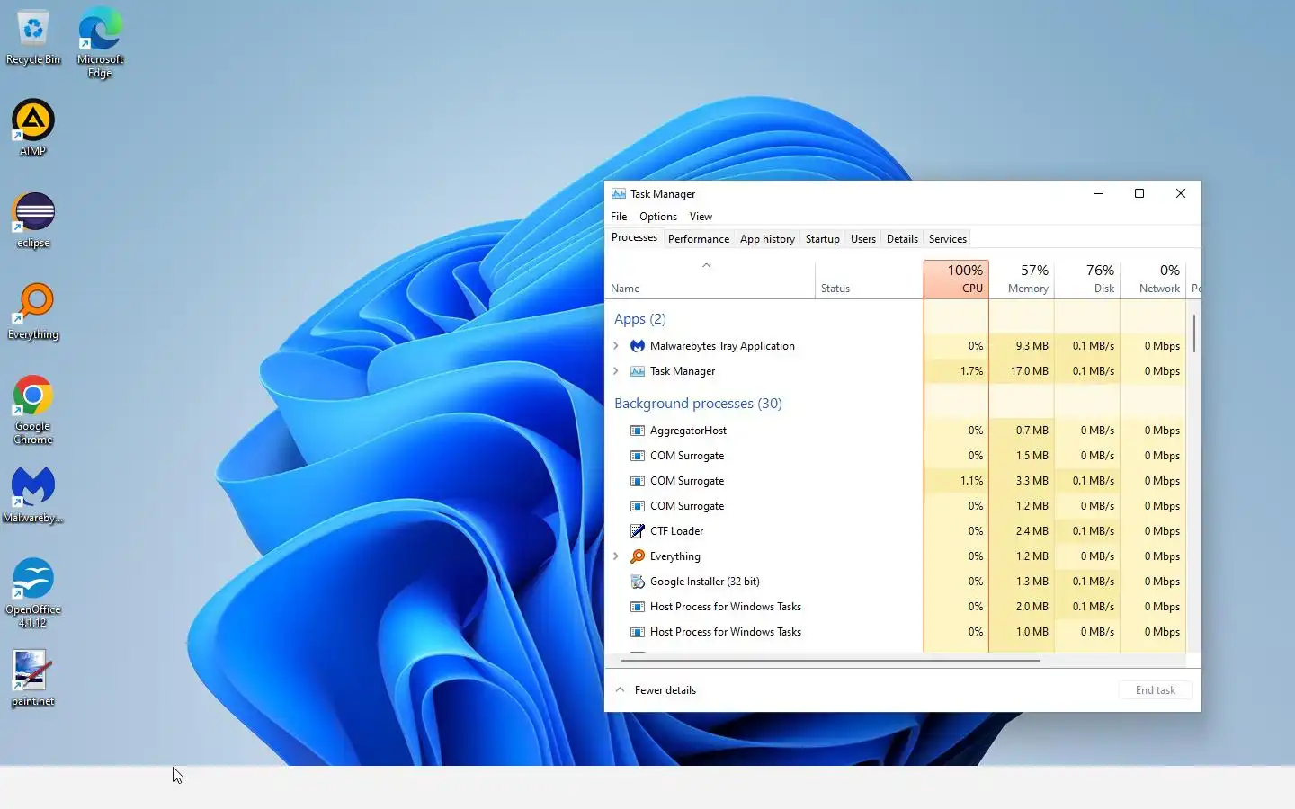Select the OpenOffice 4.1.12 desktop shortcut
This screenshot has height=809, width=1295.
pos(33,592)
